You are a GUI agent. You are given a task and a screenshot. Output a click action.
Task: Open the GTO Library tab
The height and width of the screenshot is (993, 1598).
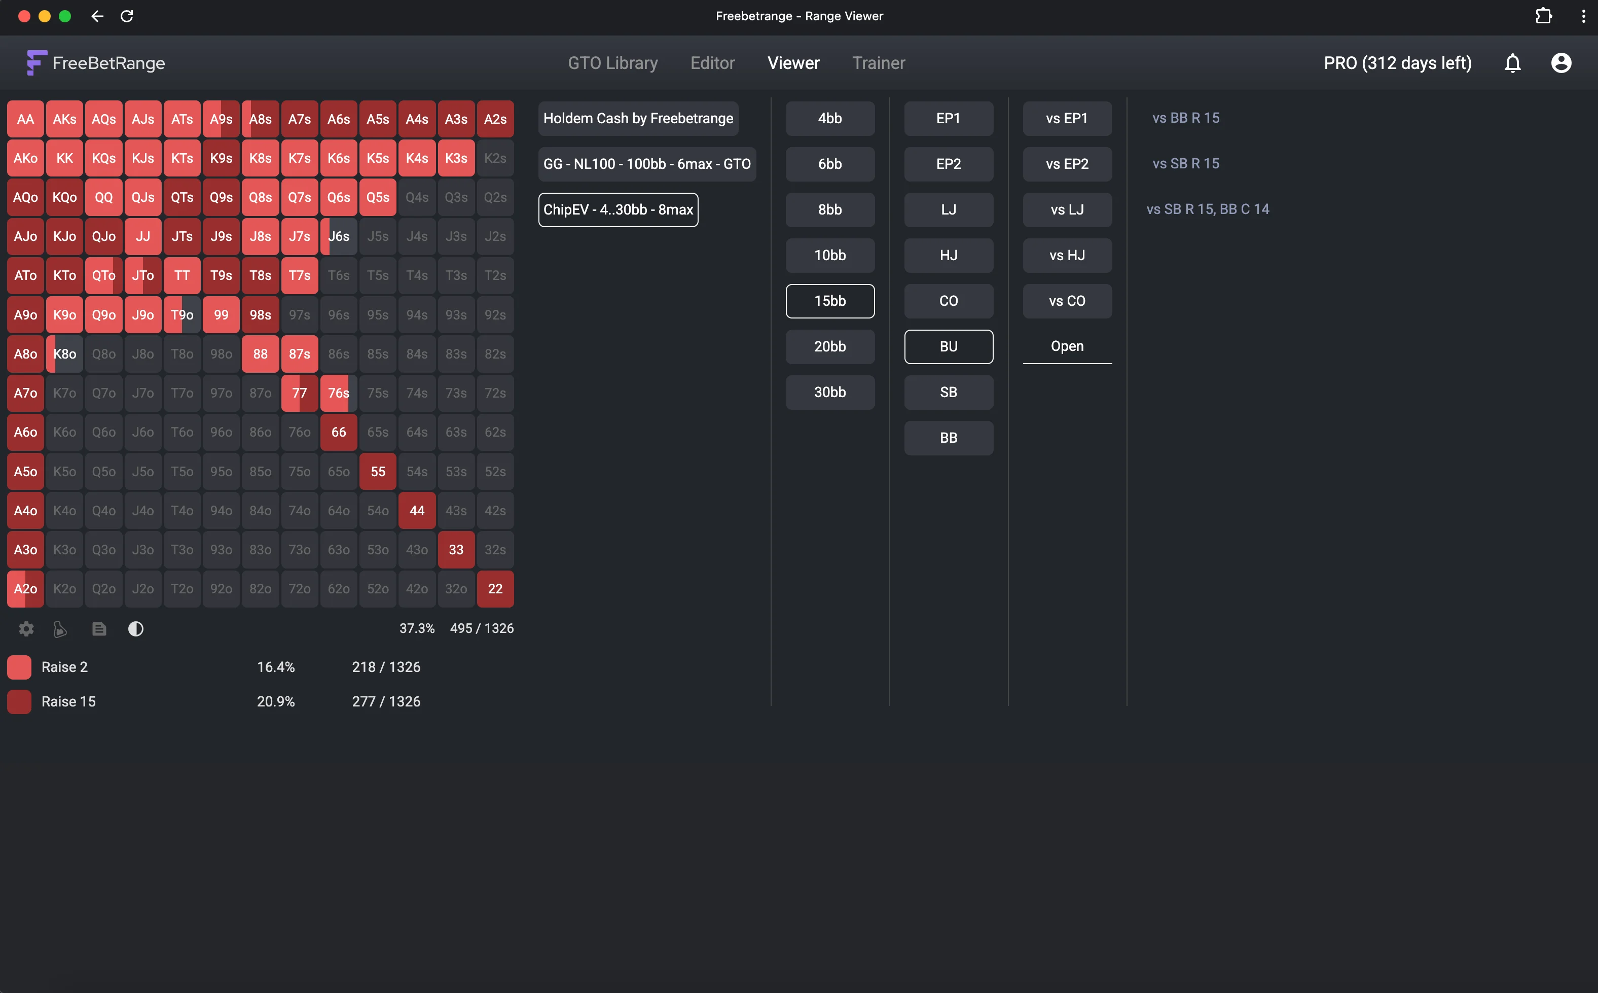click(612, 63)
